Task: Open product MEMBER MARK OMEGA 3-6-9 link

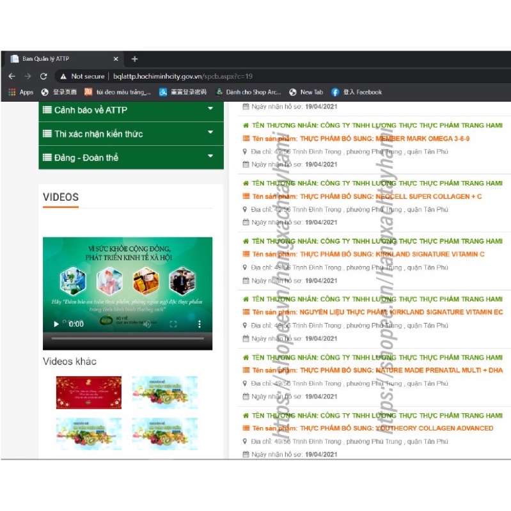Action: tap(361, 139)
